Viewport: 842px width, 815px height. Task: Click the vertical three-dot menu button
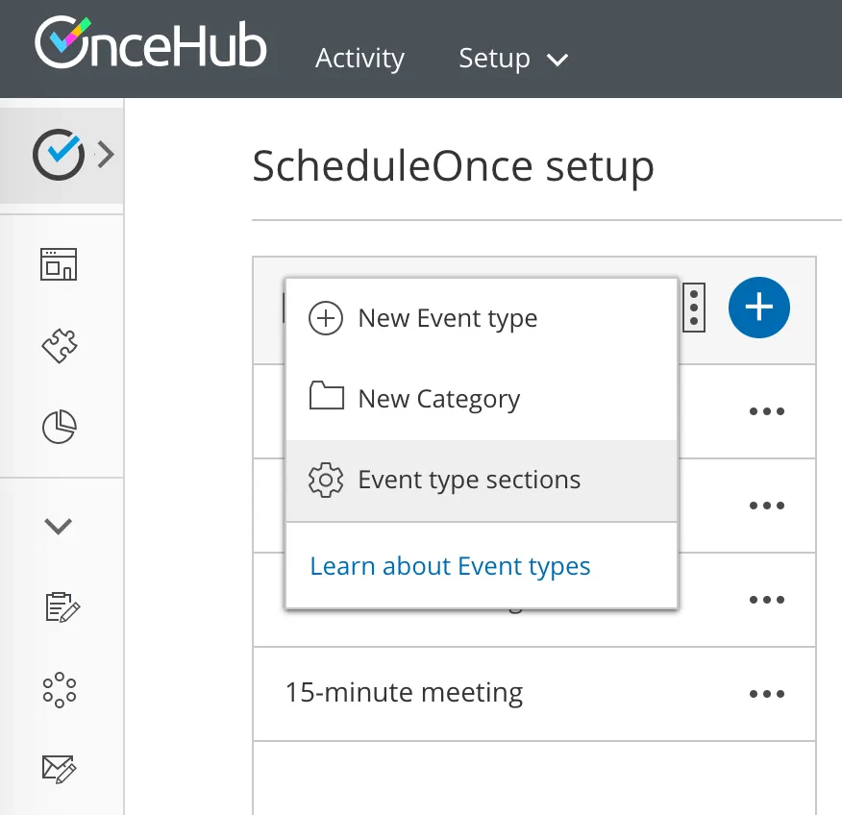coord(694,308)
